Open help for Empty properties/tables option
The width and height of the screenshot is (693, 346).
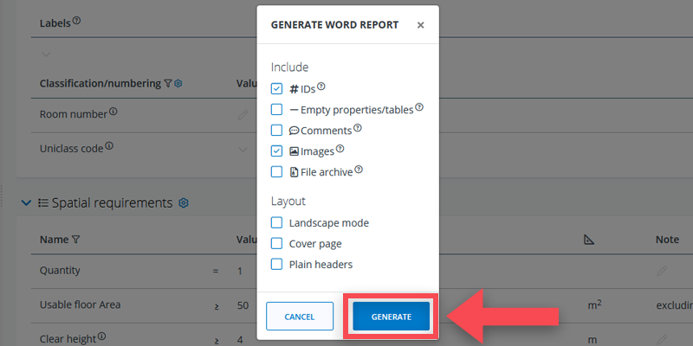pyautogui.click(x=419, y=107)
